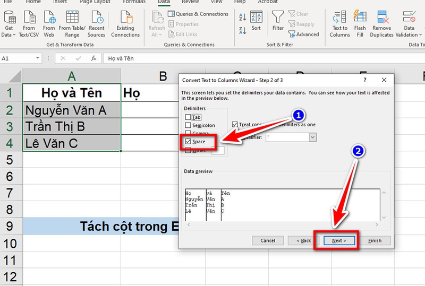This screenshot has height=286, width=425.
Task: Click Remove Duplicates
Action: [x=381, y=24]
